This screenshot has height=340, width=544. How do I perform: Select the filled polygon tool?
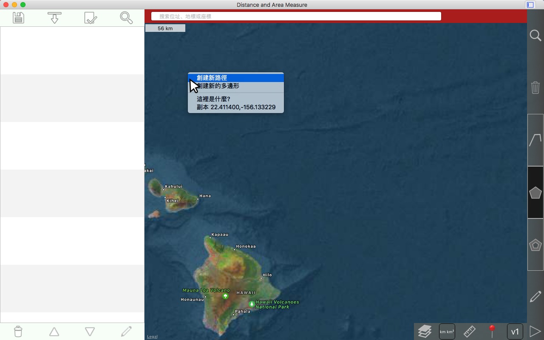point(535,193)
